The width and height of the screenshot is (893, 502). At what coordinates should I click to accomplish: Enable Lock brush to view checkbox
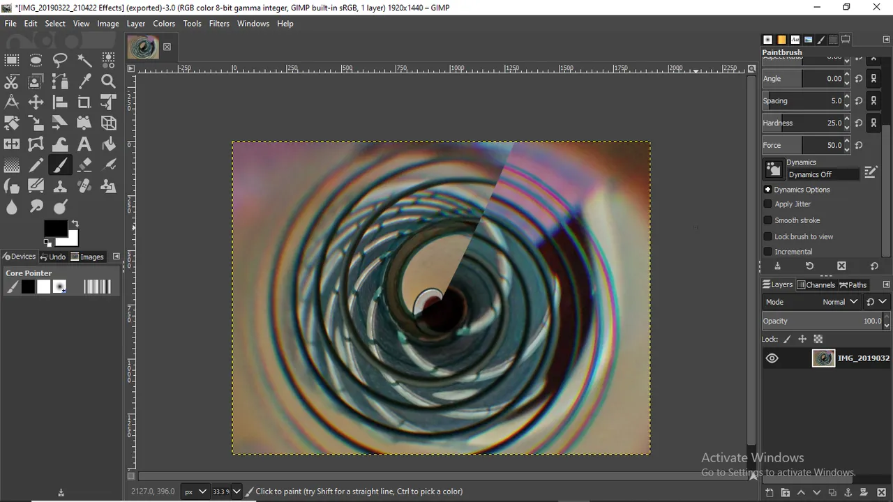pyautogui.click(x=768, y=236)
